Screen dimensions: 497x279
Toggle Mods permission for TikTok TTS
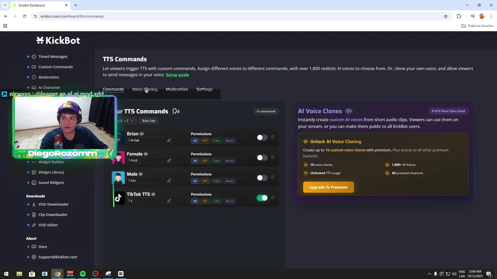pos(230,201)
